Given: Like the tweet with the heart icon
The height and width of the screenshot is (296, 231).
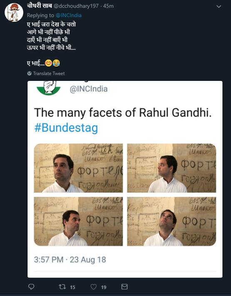Looking at the screenshot, I should pyautogui.click(x=94, y=287).
